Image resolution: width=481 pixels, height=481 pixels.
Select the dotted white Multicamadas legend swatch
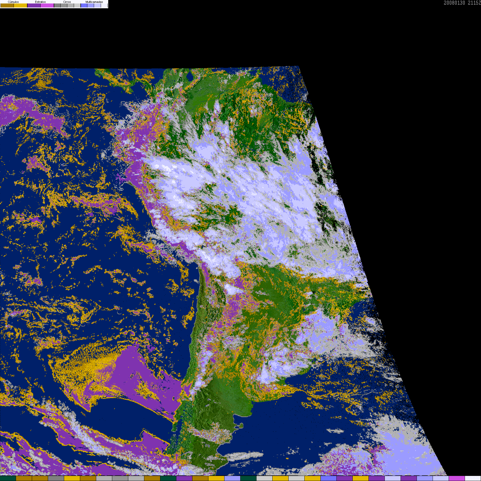click(x=104, y=5)
